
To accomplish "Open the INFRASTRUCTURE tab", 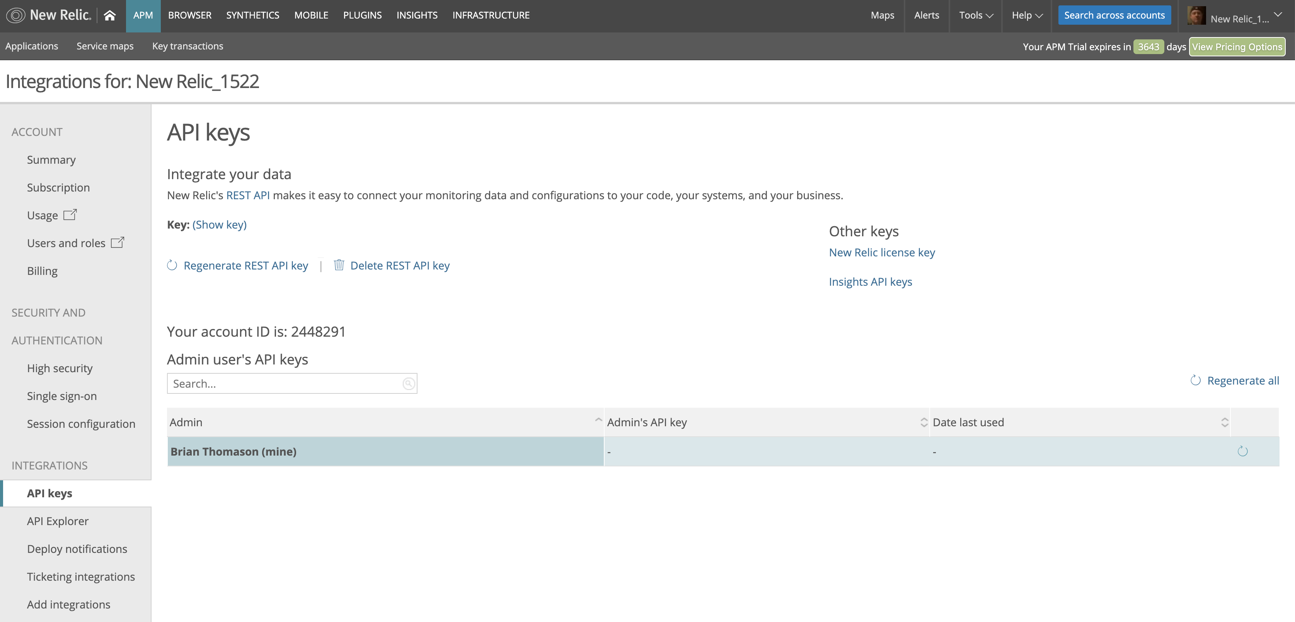I will pos(491,15).
